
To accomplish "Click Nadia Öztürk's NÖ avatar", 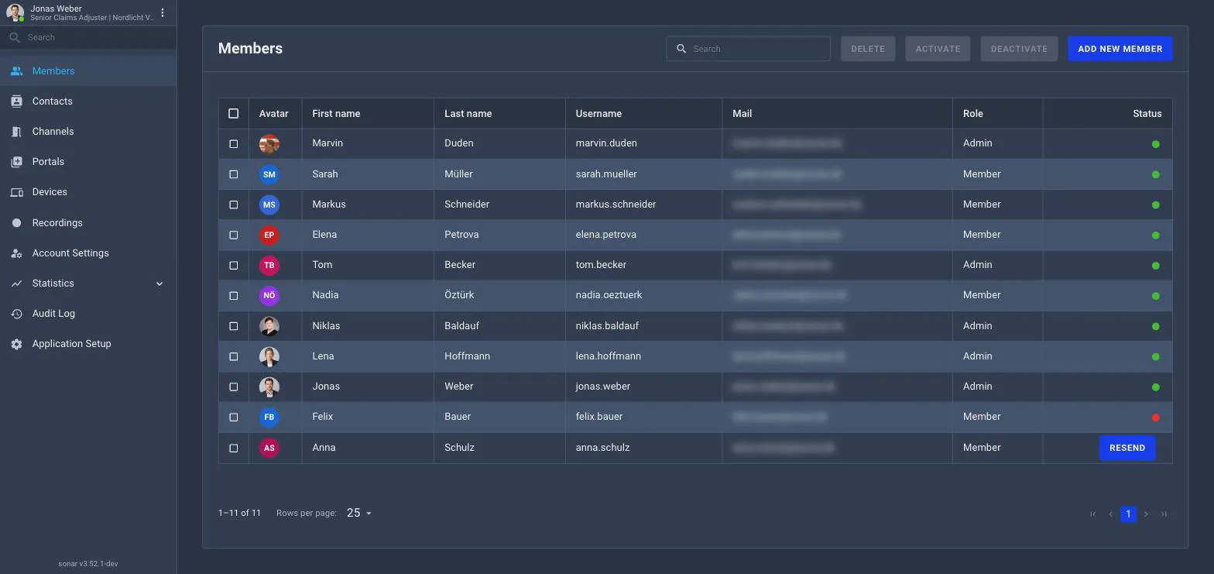I will point(269,295).
